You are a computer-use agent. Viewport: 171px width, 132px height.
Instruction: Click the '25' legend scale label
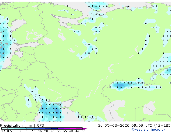point(52,131)
